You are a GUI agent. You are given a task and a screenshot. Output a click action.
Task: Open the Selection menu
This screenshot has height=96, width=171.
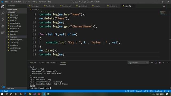[x=18, y=2]
